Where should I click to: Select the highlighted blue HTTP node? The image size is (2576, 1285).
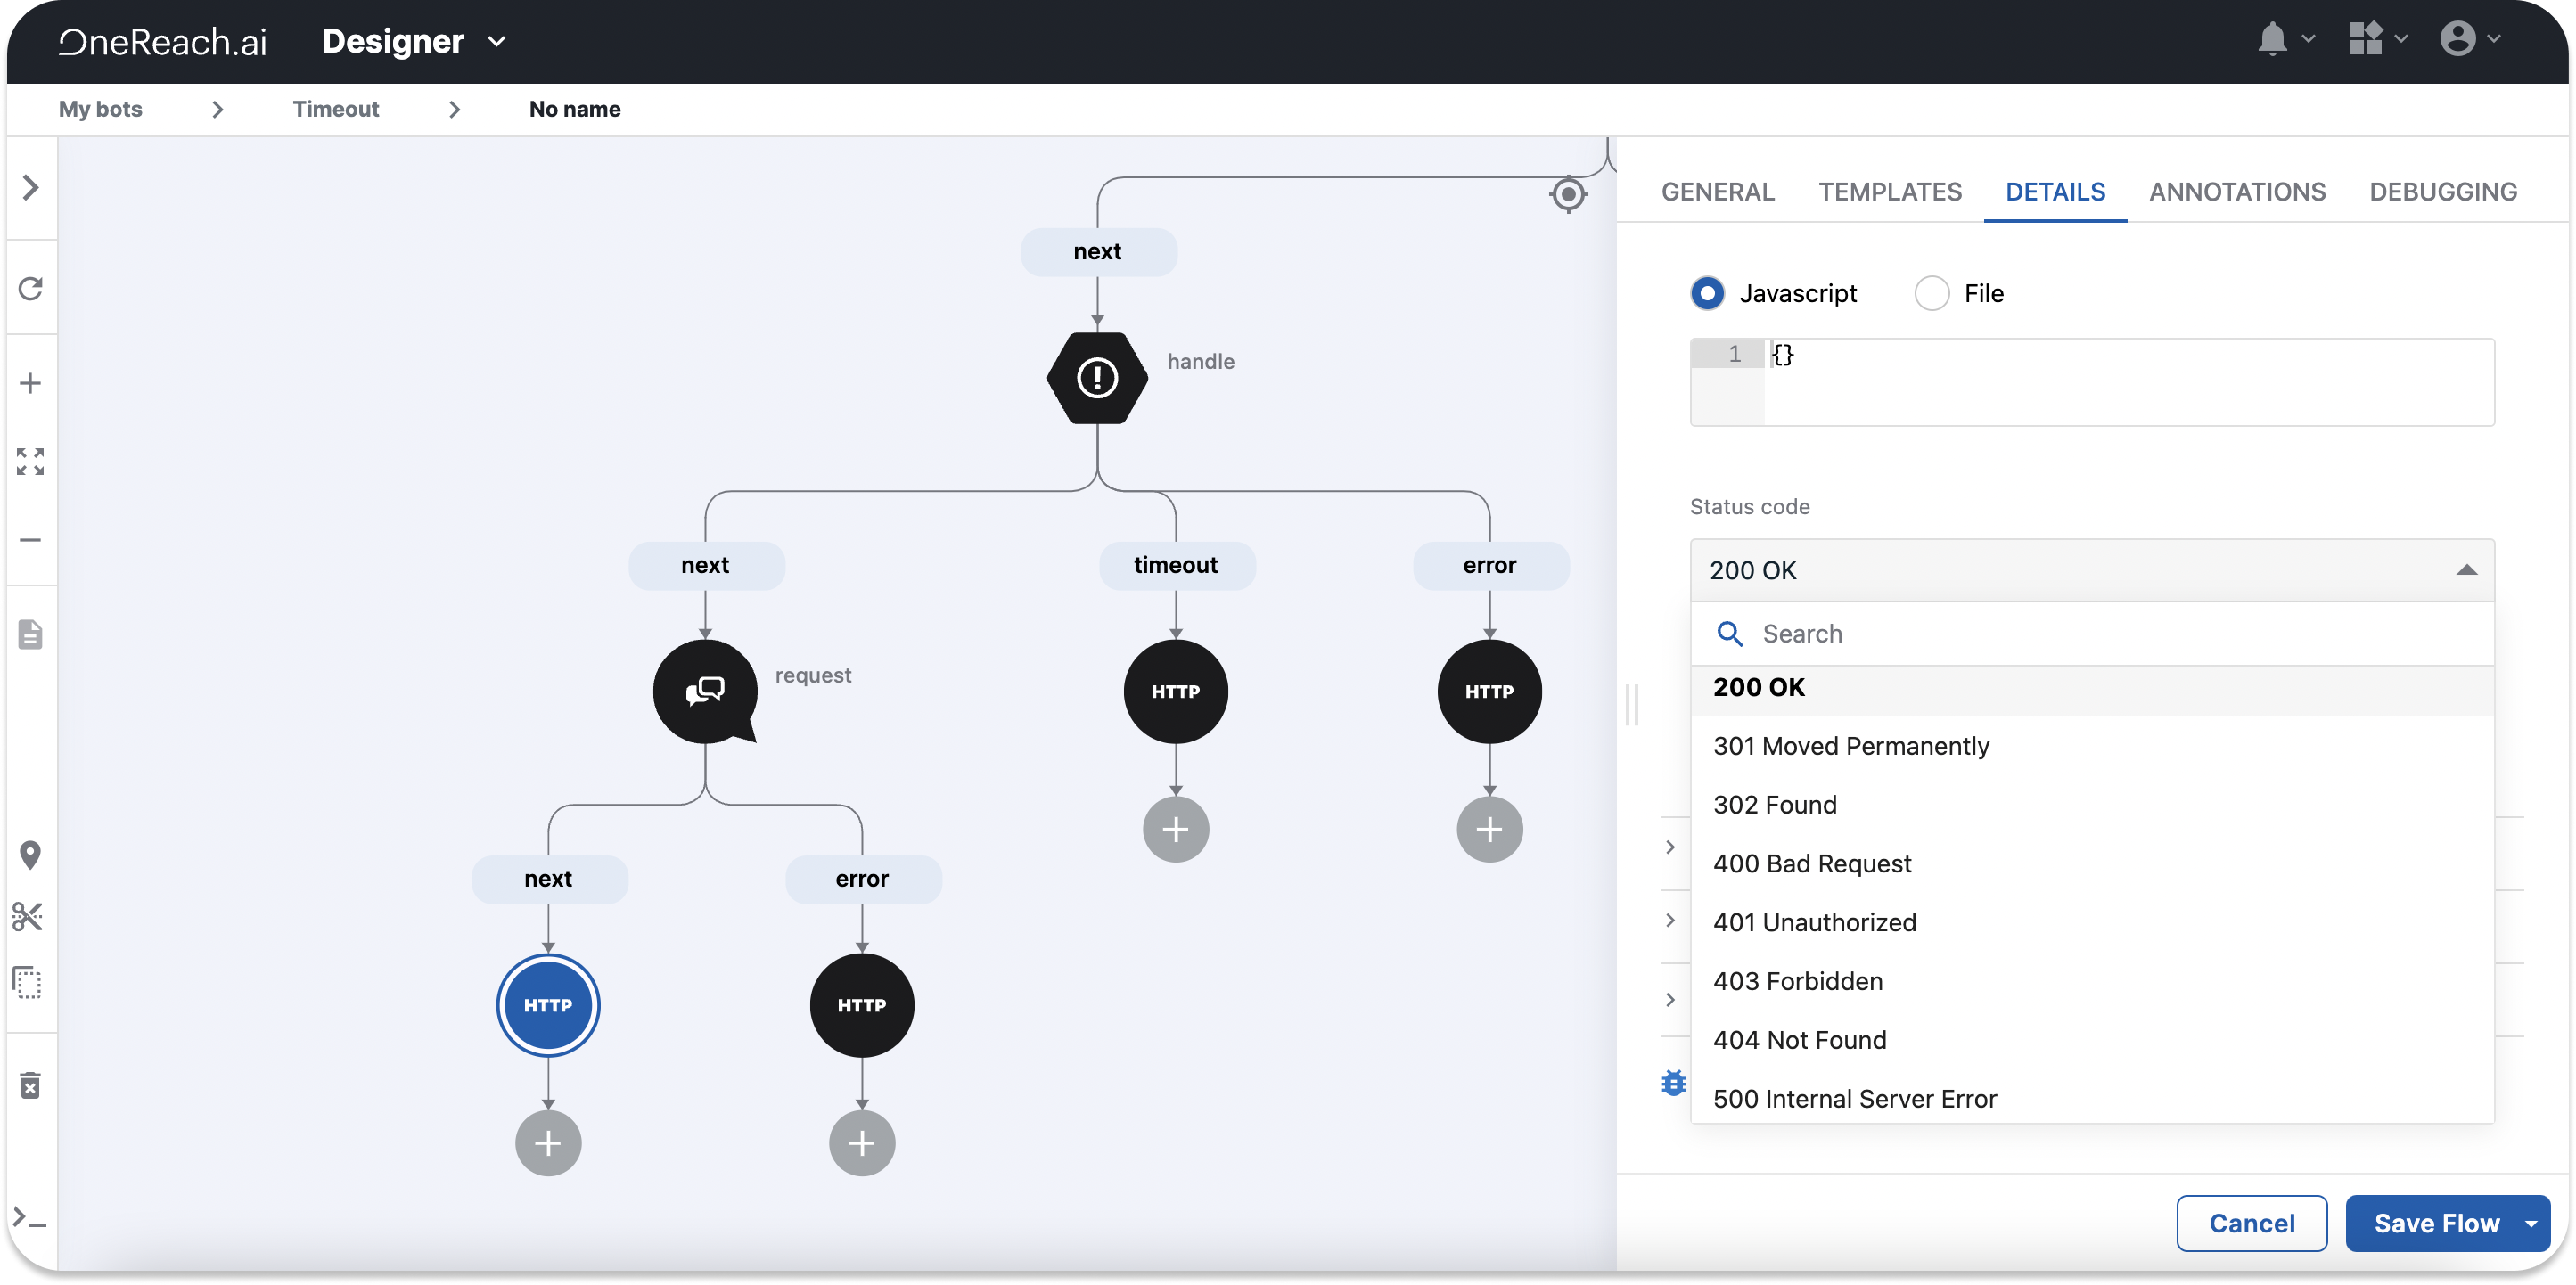(548, 1005)
